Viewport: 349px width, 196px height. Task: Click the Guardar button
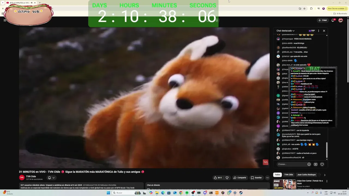coord(256,178)
